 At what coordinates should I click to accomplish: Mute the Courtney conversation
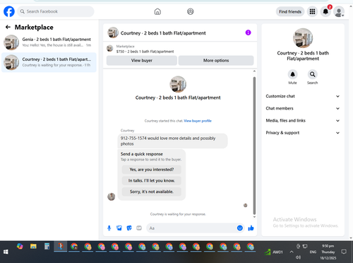tap(292, 74)
